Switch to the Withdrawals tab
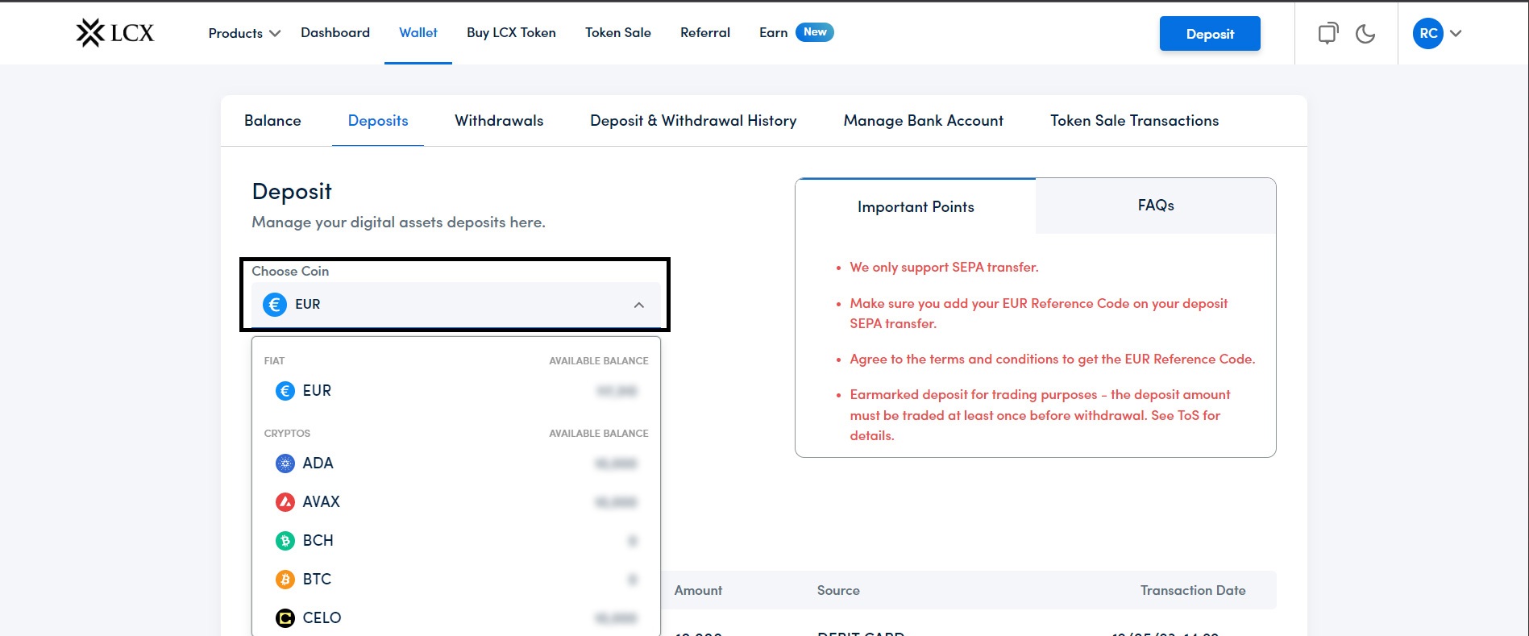This screenshot has height=636, width=1529. tap(499, 121)
